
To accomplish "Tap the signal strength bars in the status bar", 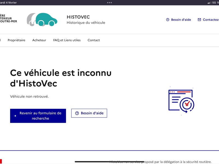I will click(x=209, y=3).
